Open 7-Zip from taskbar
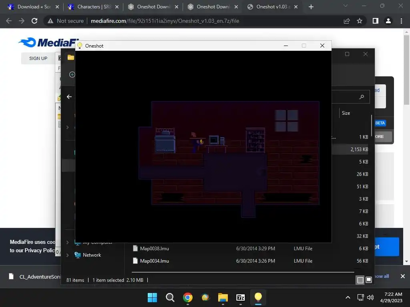 tap(241, 297)
